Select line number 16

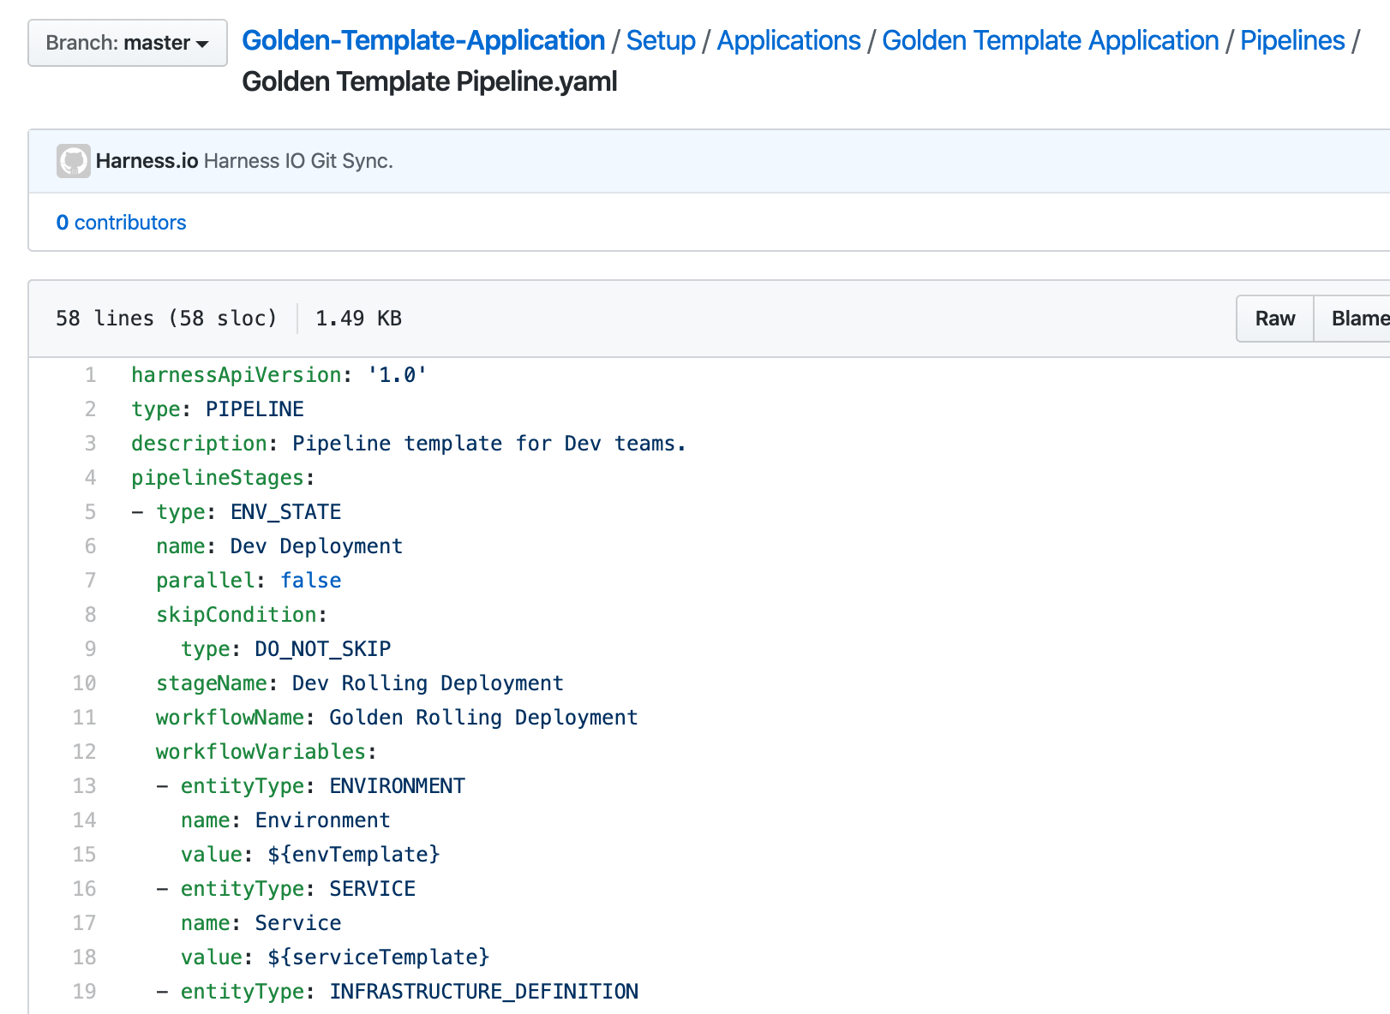click(x=84, y=889)
